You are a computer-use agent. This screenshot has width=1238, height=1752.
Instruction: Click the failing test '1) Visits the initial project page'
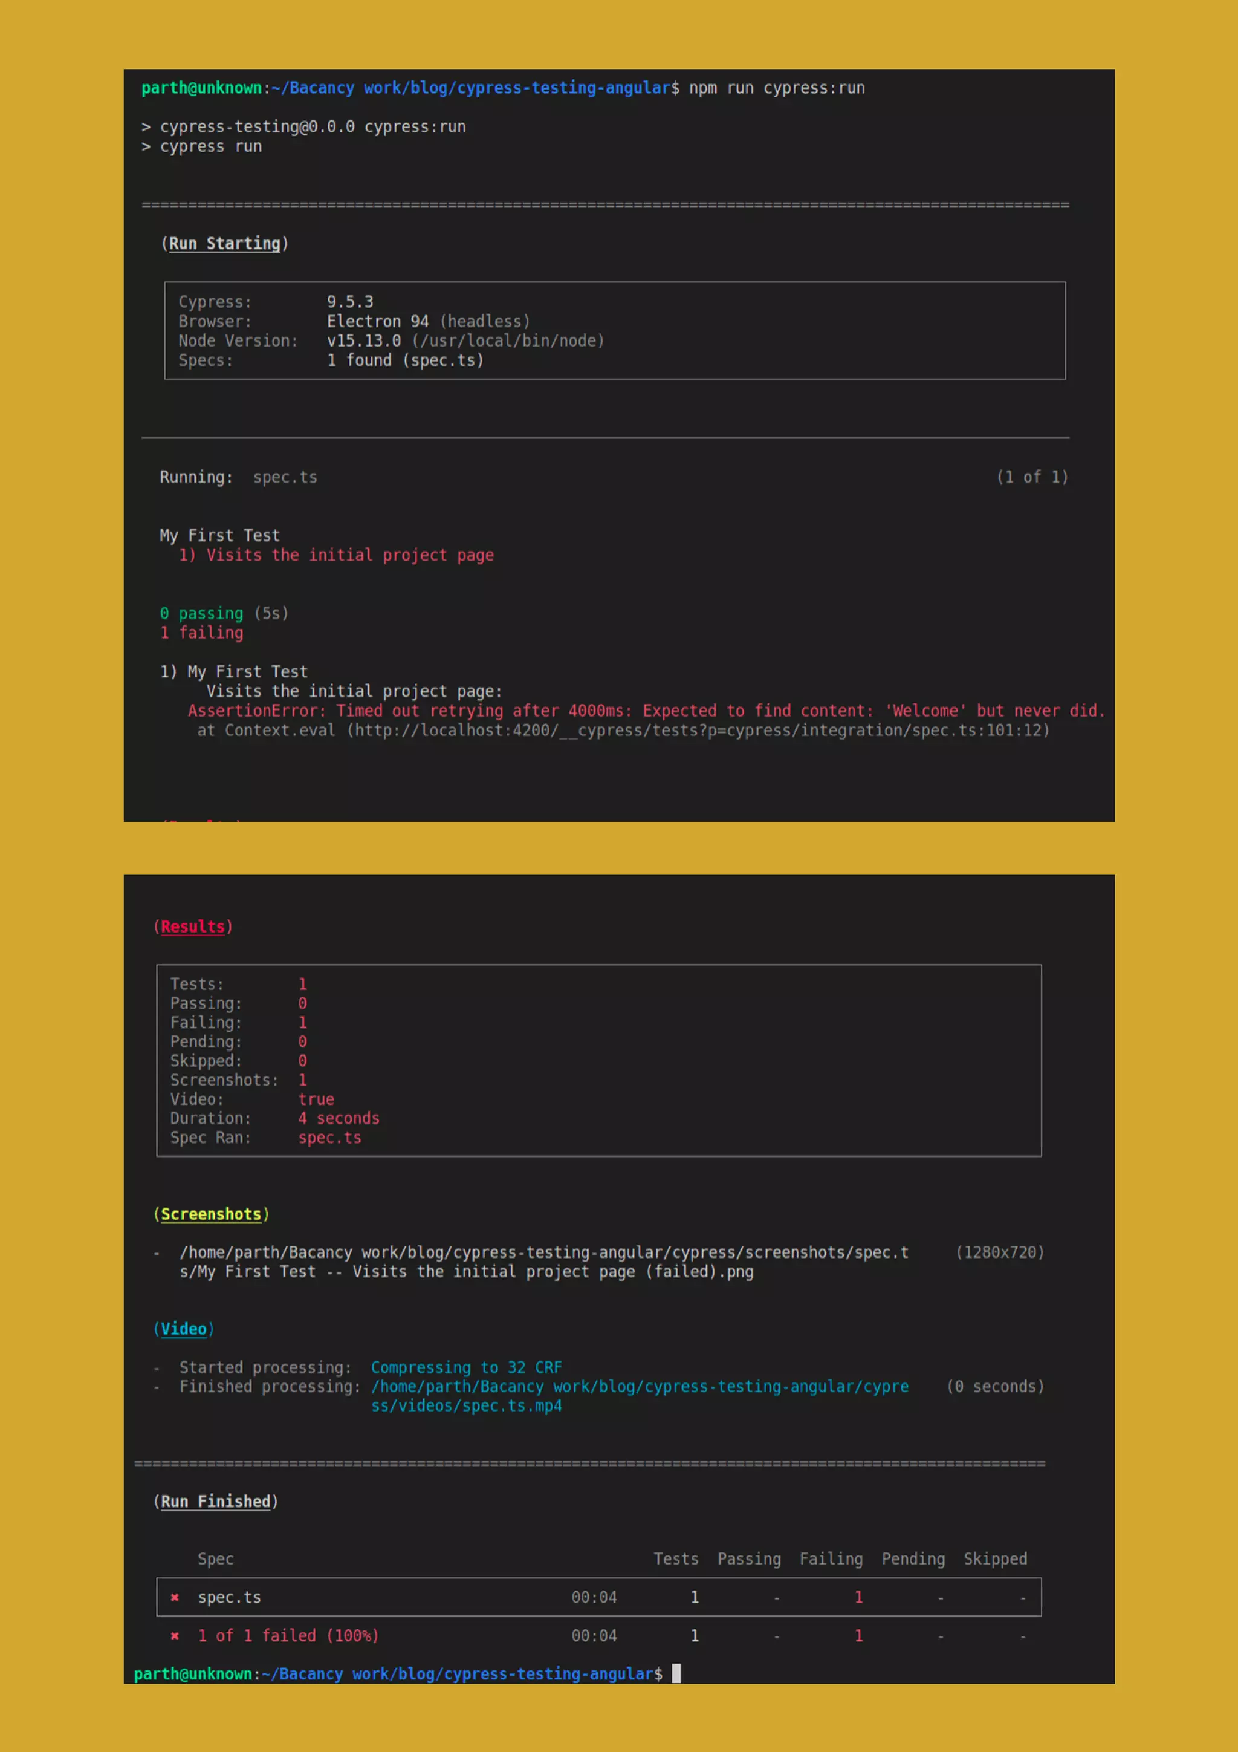pyautogui.click(x=335, y=555)
